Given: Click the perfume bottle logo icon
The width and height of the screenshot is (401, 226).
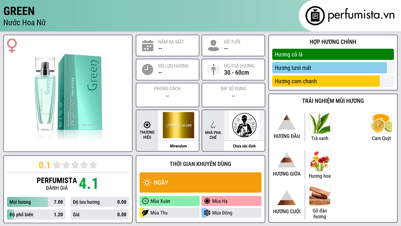Looking at the screenshot, I should click(x=315, y=16).
